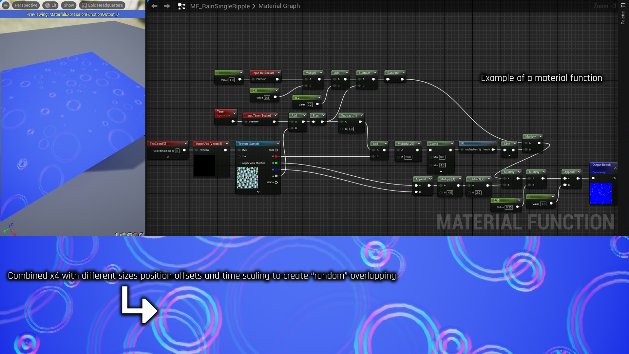Toggle the Clamp Max input pin
629x354 pixels.
coord(430,165)
